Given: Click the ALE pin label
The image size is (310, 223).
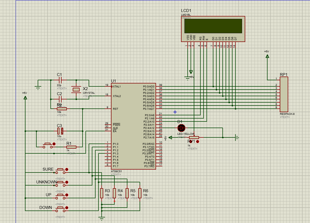Looking at the screenshot, I should (115, 128).
